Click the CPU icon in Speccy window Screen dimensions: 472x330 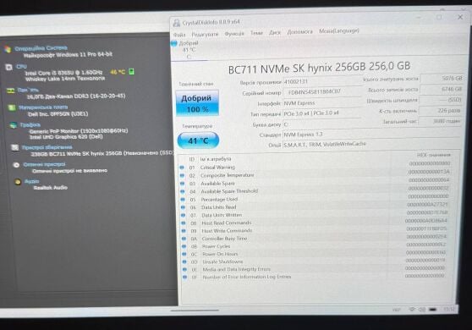click(x=8, y=67)
